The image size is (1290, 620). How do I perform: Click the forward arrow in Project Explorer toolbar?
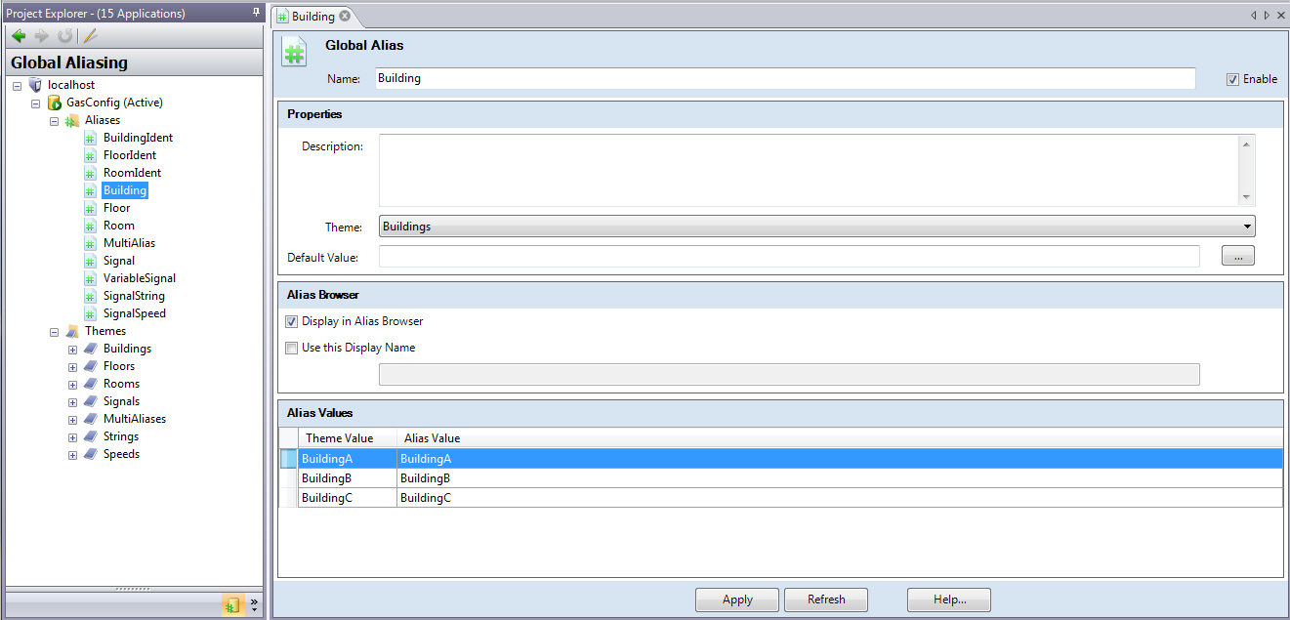(41, 36)
